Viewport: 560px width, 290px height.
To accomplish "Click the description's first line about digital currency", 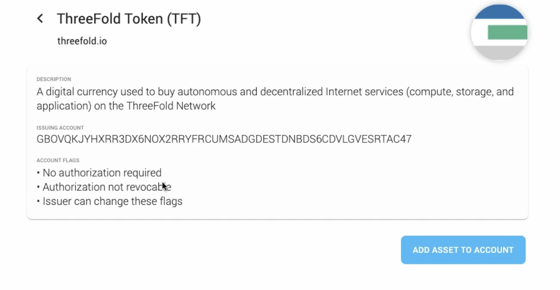I will pos(275,92).
